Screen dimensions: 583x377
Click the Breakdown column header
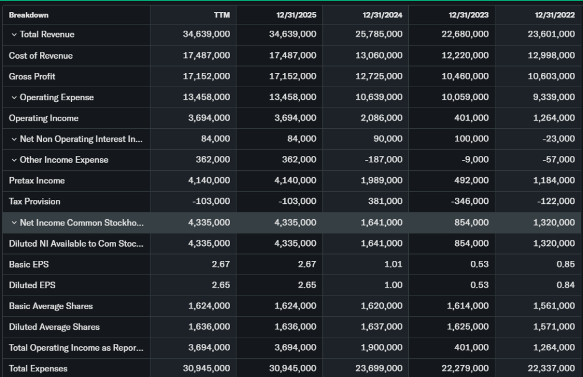click(28, 15)
